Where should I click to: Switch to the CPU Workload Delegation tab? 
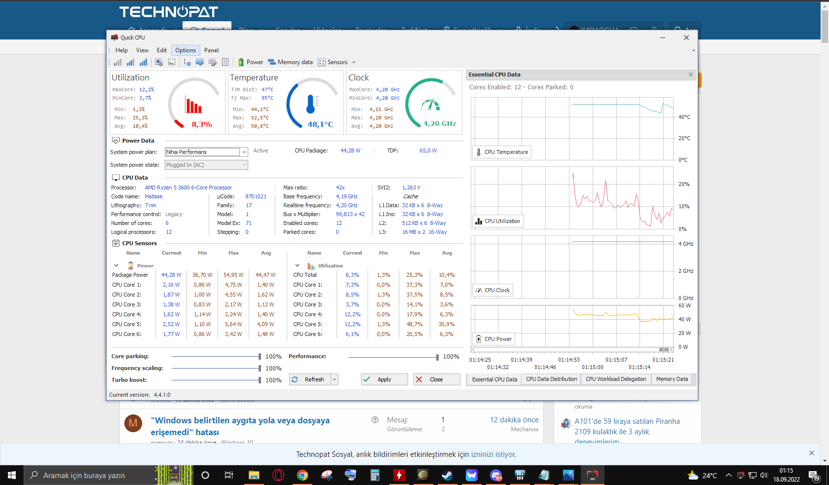point(616,379)
